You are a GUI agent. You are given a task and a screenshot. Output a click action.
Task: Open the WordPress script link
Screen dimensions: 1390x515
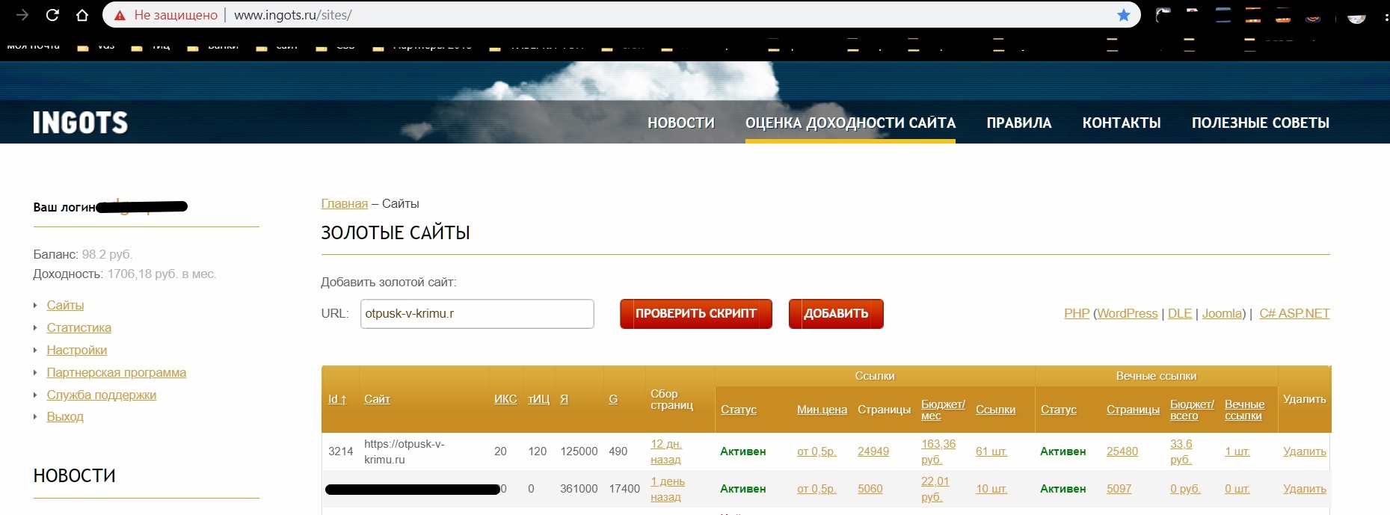pyautogui.click(x=1128, y=313)
